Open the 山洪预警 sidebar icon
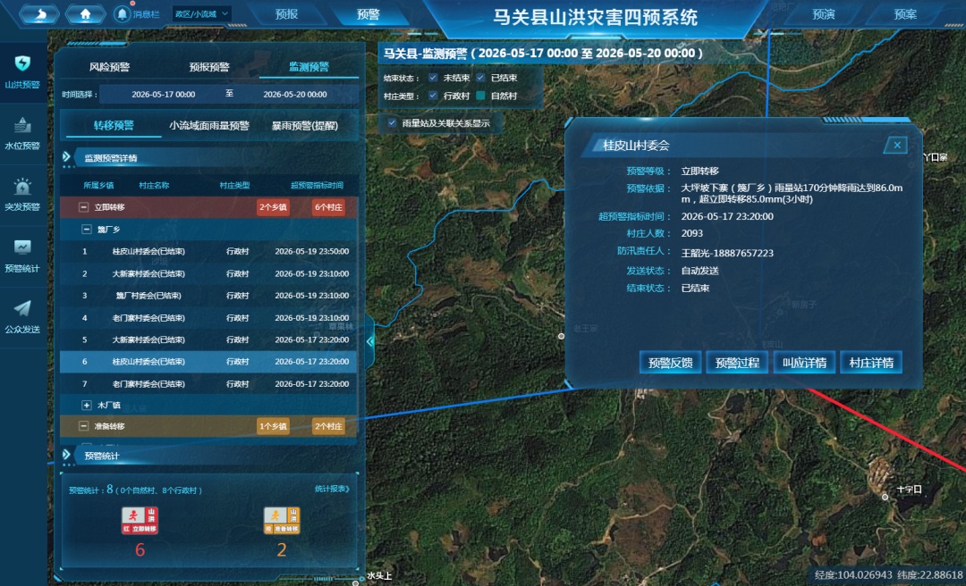The width and height of the screenshot is (966, 586). click(22, 63)
